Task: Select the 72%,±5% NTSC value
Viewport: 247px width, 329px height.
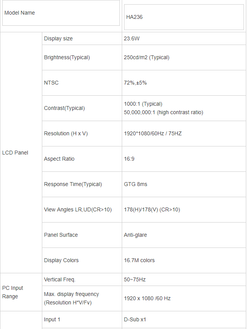Action: [135, 83]
